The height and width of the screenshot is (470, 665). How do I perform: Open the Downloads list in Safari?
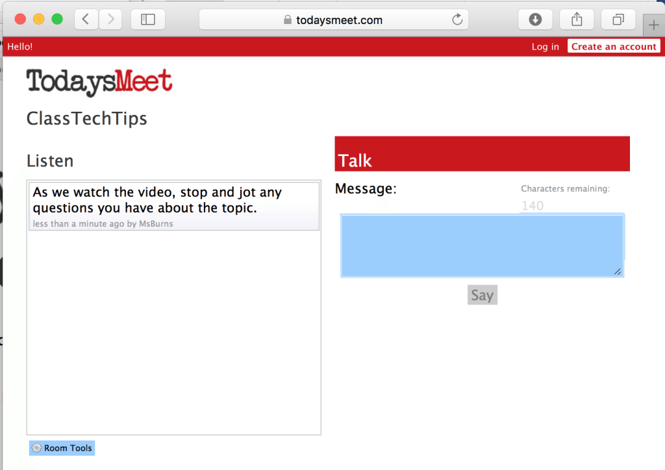tap(534, 20)
